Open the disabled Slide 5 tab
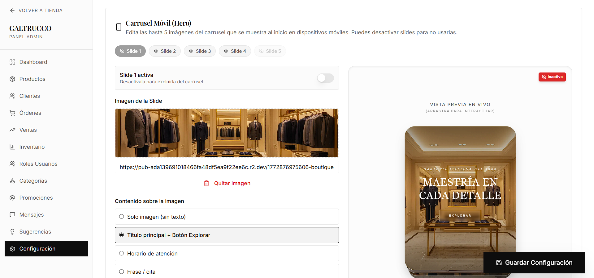Screen dimensions: 594x278 coord(270,51)
